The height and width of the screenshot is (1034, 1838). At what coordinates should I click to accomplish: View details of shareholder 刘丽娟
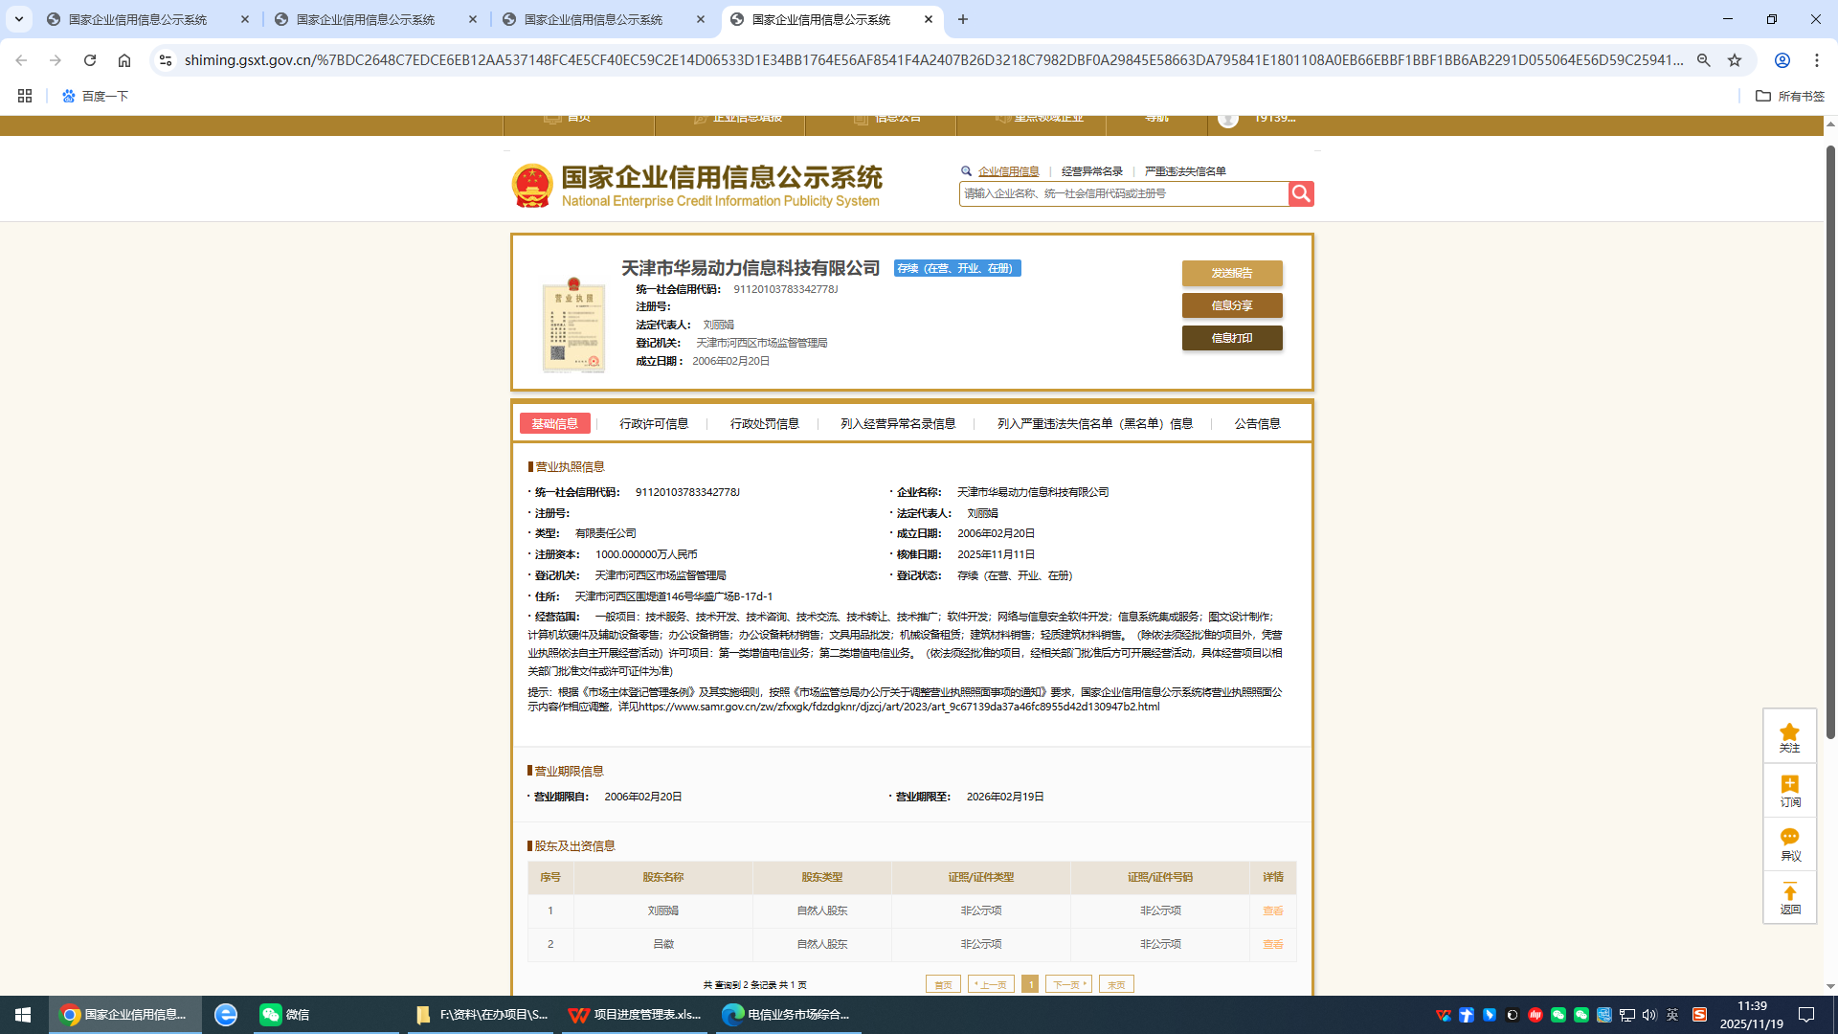click(1272, 910)
